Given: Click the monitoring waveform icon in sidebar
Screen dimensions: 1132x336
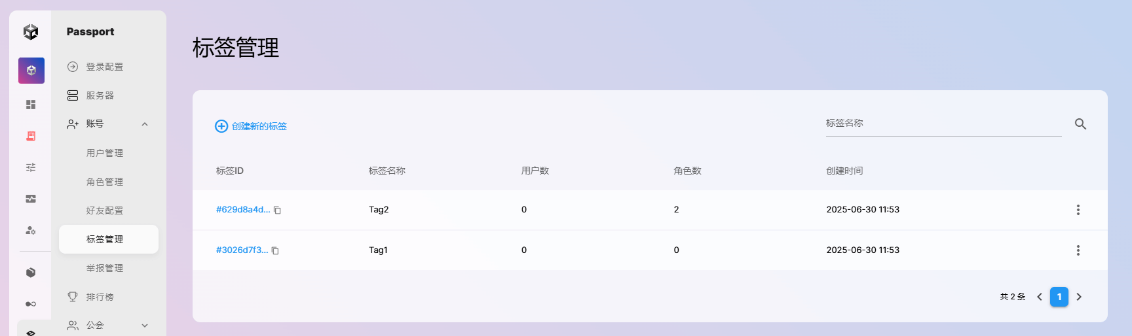Looking at the screenshot, I should coord(31,199).
